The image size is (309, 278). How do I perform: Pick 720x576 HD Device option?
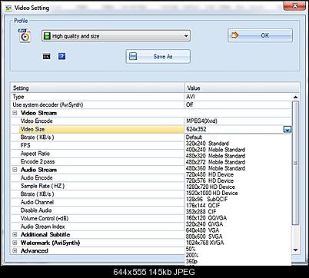210,180
